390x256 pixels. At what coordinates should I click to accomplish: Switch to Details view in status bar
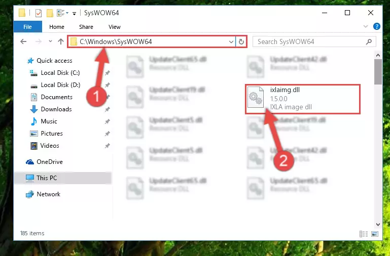pos(364,234)
